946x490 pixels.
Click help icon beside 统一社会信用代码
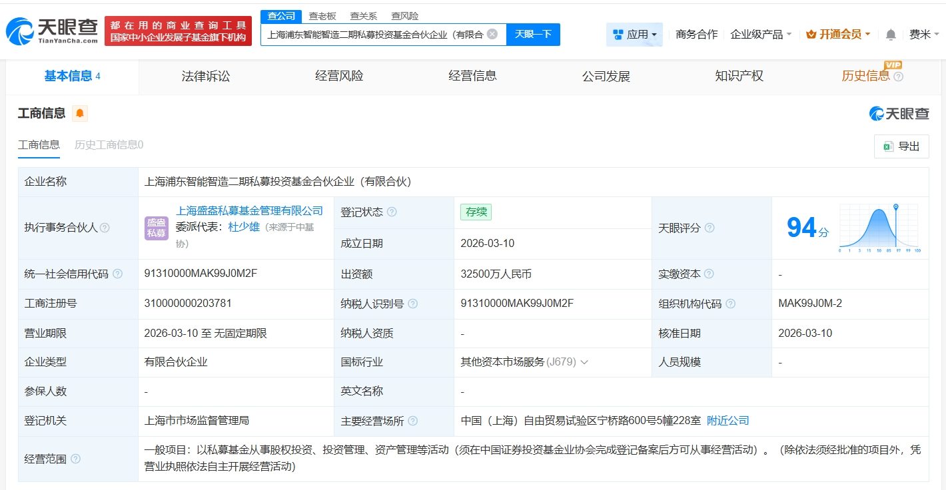point(118,274)
